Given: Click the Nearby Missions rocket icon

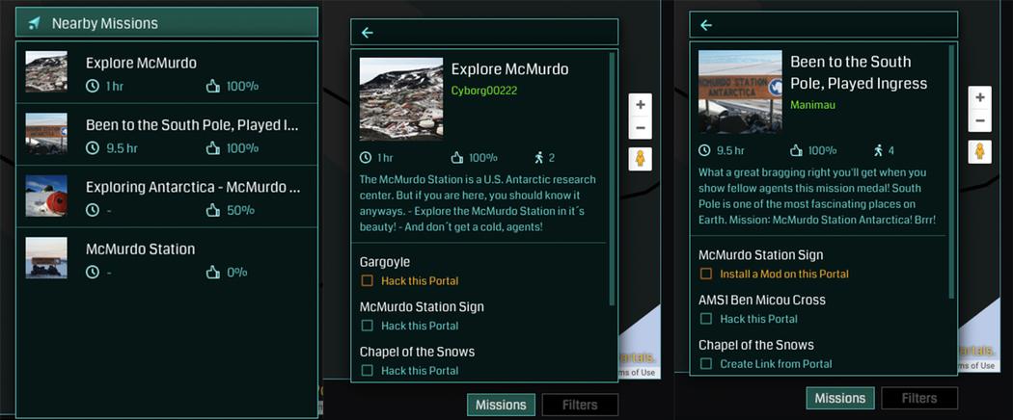Looking at the screenshot, I should [x=35, y=23].
